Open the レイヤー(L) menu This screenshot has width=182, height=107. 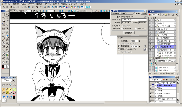47,4
